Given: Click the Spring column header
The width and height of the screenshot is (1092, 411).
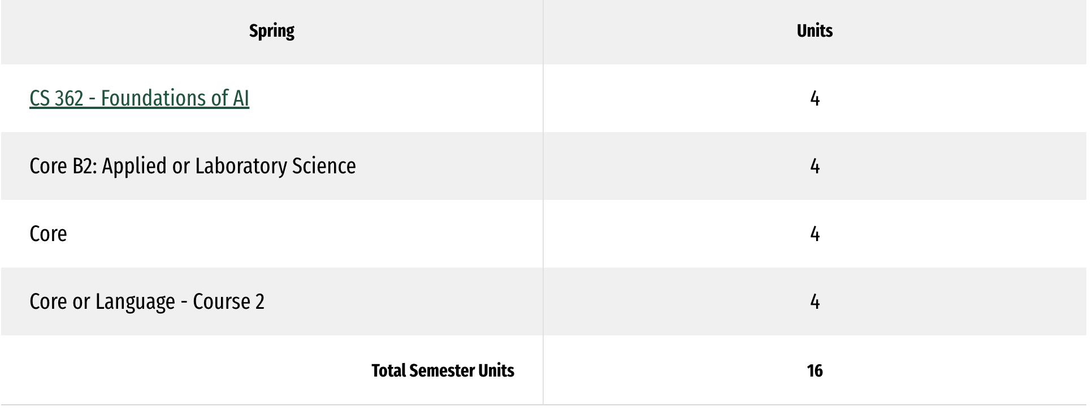Looking at the screenshot, I should pyautogui.click(x=272, y=31).
